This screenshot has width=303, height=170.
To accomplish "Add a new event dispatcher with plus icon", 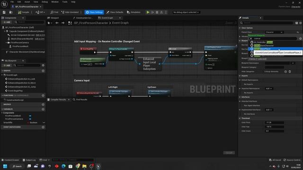I will coord(43,127).
